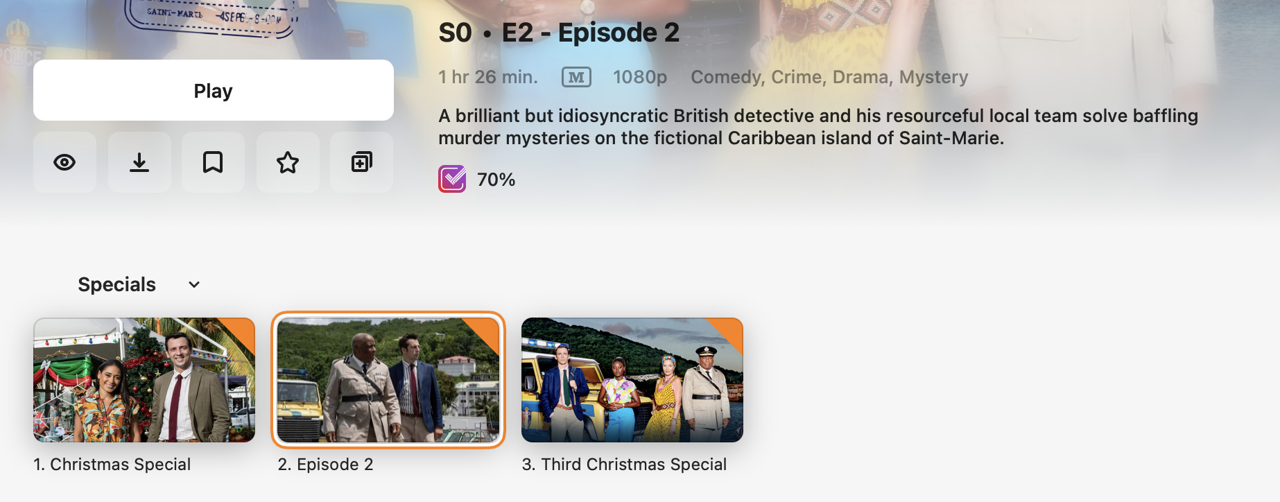Screen dimensions: 1280x502
Task: Click the '3. Third Christmas Special' title
Action: point(624,465)
